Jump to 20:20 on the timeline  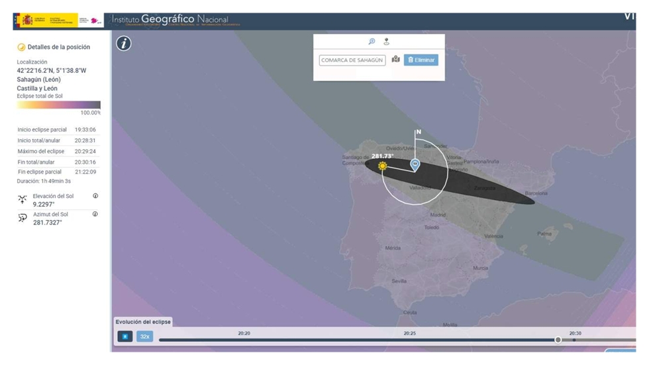(x=244, y=340)
